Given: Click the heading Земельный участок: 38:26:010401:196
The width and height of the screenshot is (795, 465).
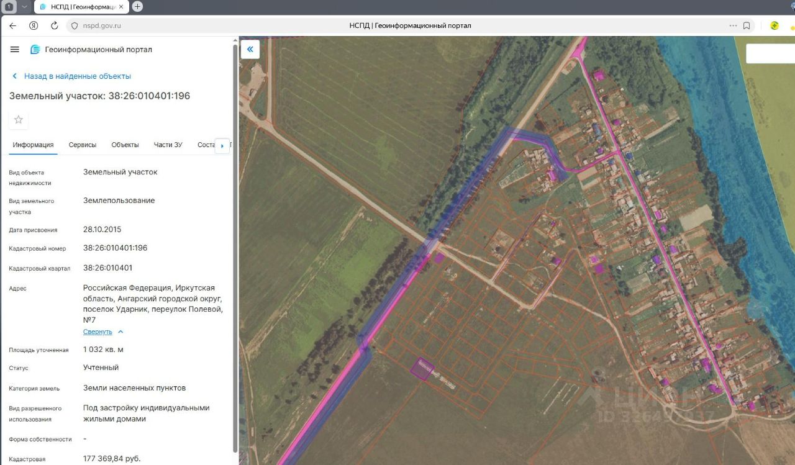Looking at the screenshot, I should point(99,96).
